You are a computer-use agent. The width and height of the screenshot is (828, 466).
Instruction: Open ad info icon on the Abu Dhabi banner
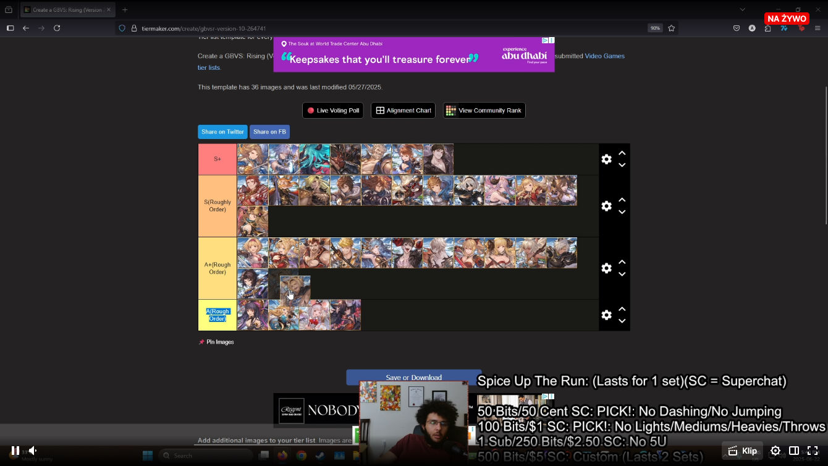pyautogui.click(x=545, y=40)
